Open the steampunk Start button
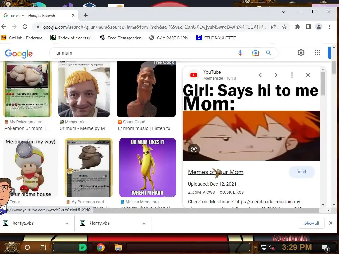The height and width of the screenshot is (254, 339). (12, 247)
